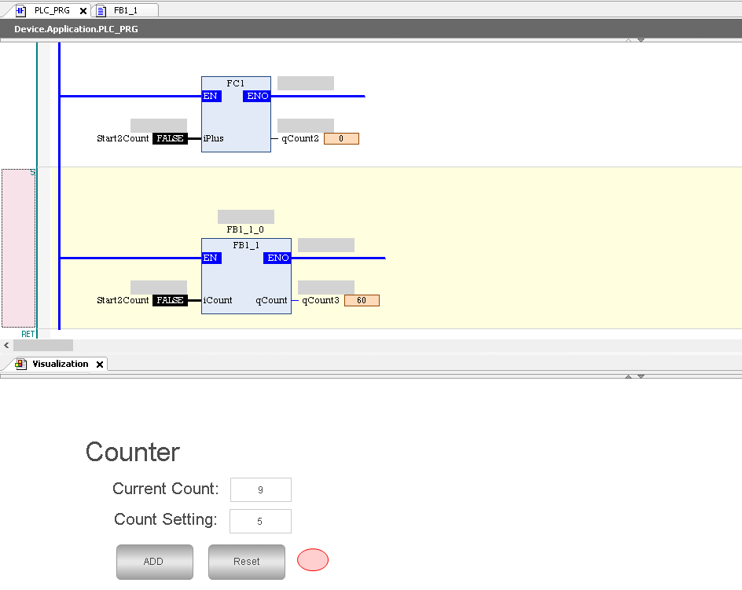Select the EN input pin of the FC1 block
This screenshot has width=742, height=590.
click(211, 95)
